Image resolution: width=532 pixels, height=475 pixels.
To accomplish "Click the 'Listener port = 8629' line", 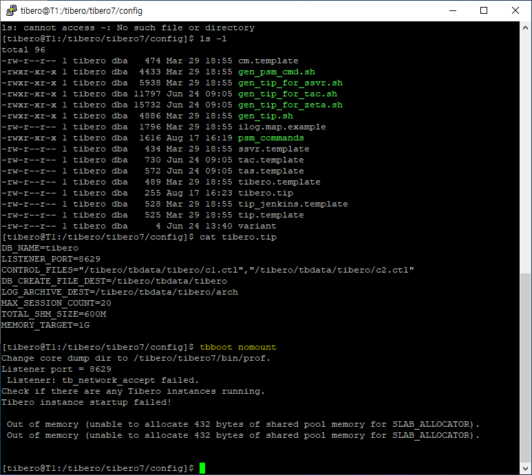I will pos(56,370).
